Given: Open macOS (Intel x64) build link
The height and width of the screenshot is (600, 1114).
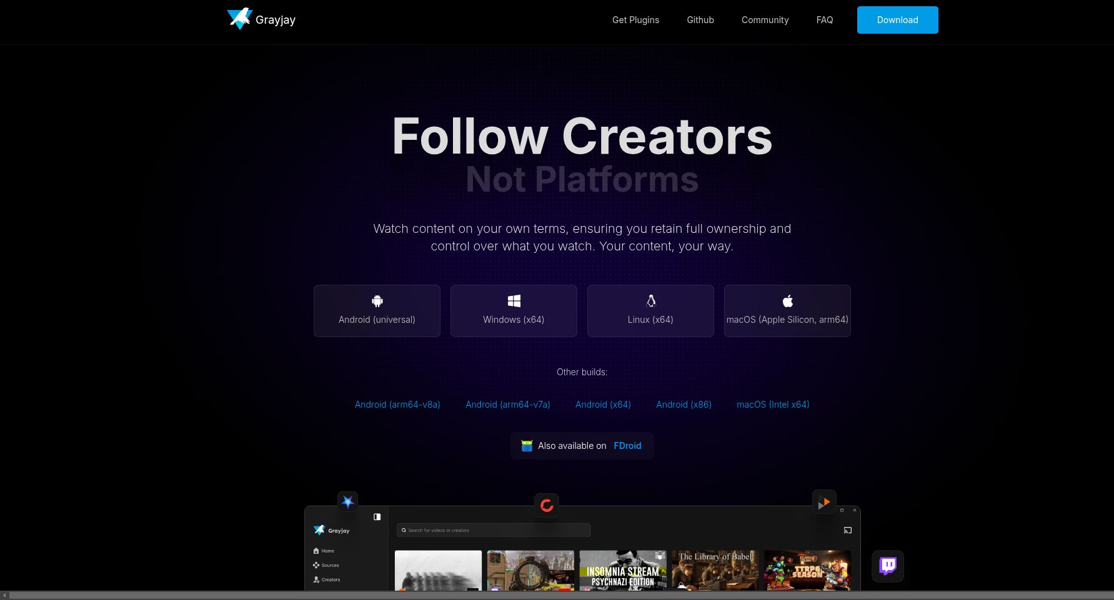Looking at the screenshot, I should (773, 405).
